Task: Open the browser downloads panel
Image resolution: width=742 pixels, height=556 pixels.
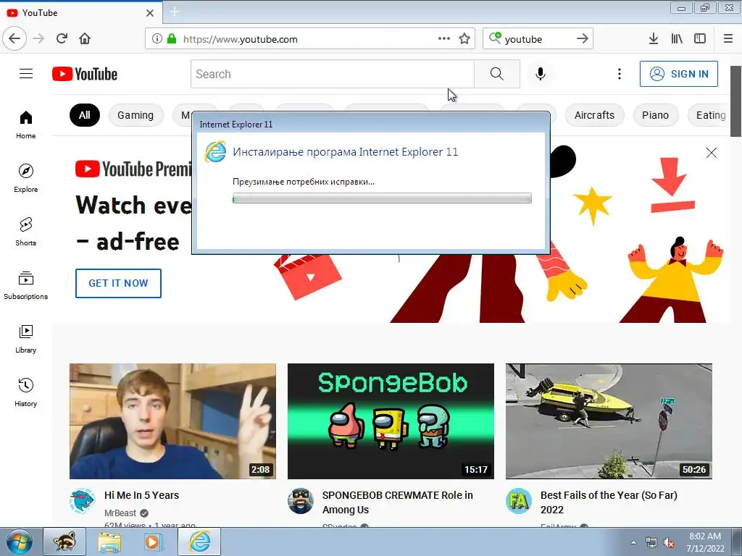Action: (654, 38)
